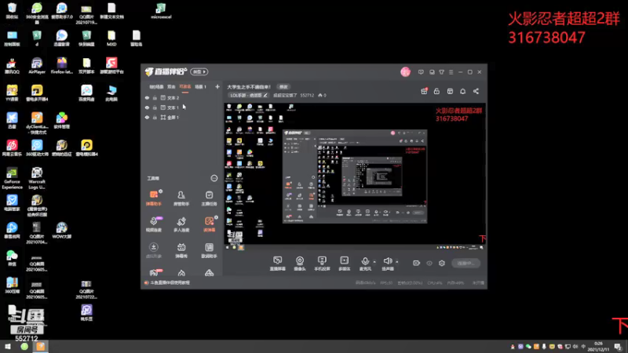Click the pencil icon next to LOL手游 category
Viewport: 628px width, 353px height.
tap(265, 95)
